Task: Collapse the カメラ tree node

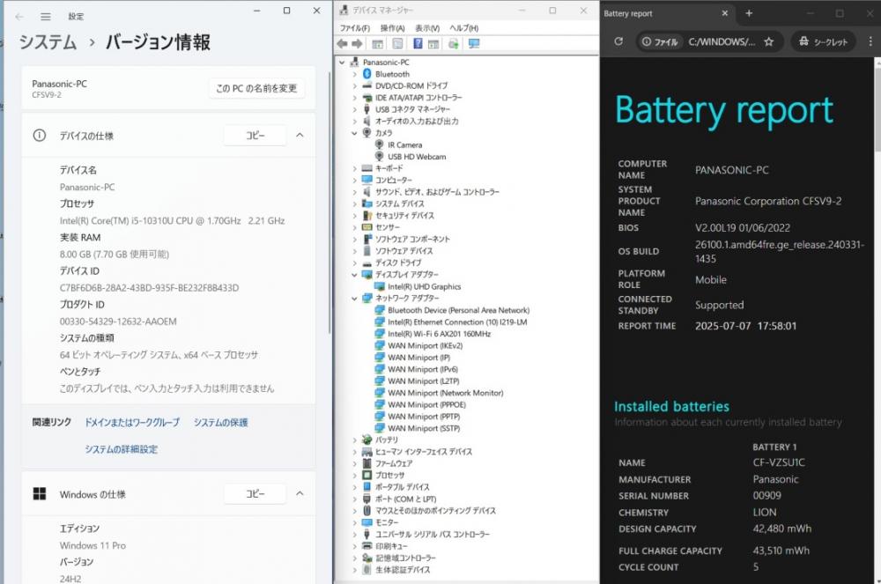Action: [354, 133]
